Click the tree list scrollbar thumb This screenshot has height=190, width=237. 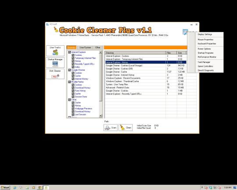click(101, 77)
